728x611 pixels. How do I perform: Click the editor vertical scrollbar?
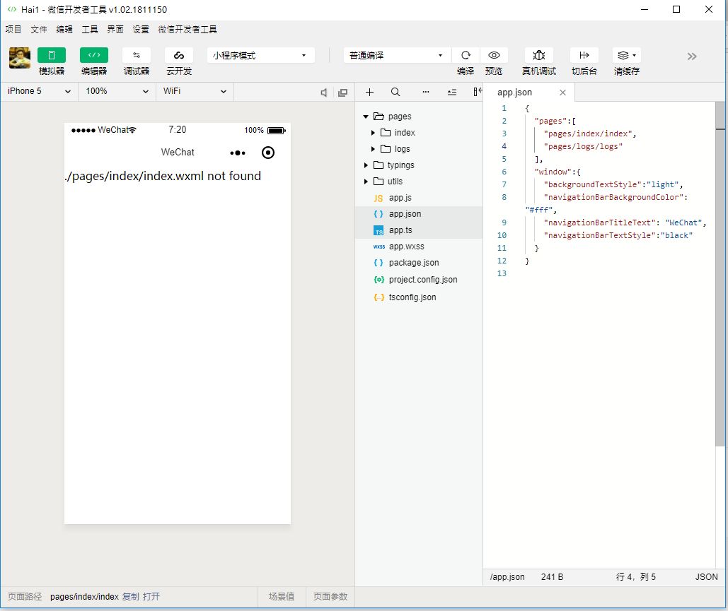[x=720, y=273]
